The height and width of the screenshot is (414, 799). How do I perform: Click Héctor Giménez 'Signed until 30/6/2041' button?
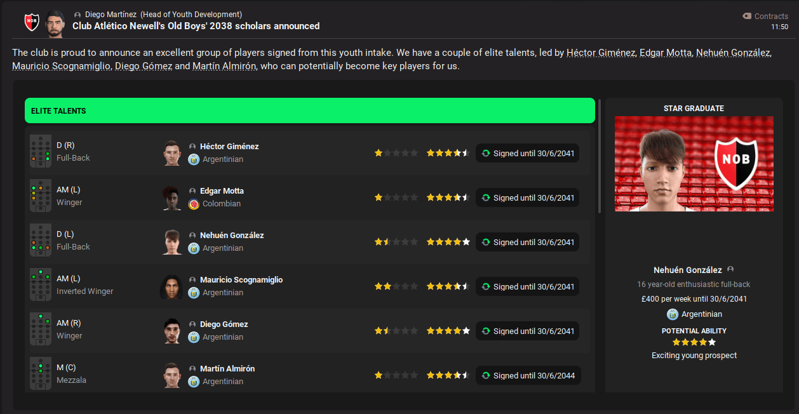(527, 153)
